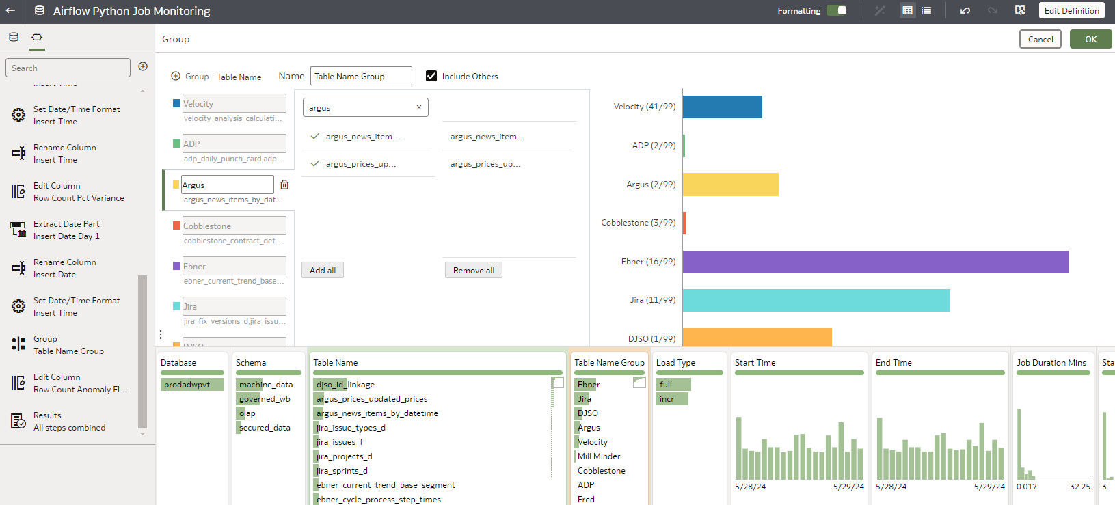Add a new group with plus icon
The height and width of the screenshot is (505, 1115).
coord(176,76)
